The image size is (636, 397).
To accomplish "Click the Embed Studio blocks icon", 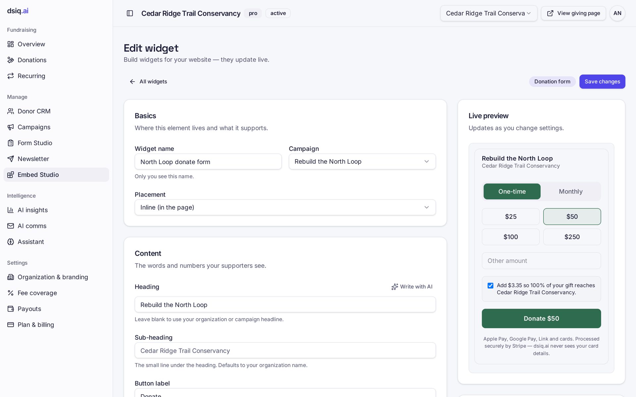I will [11, 175].
